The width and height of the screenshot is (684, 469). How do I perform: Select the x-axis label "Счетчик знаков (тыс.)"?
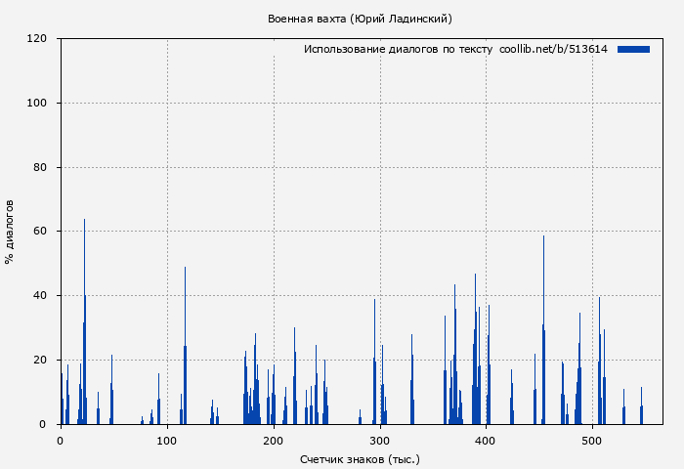pyautogui.click(x=360, y=458)
